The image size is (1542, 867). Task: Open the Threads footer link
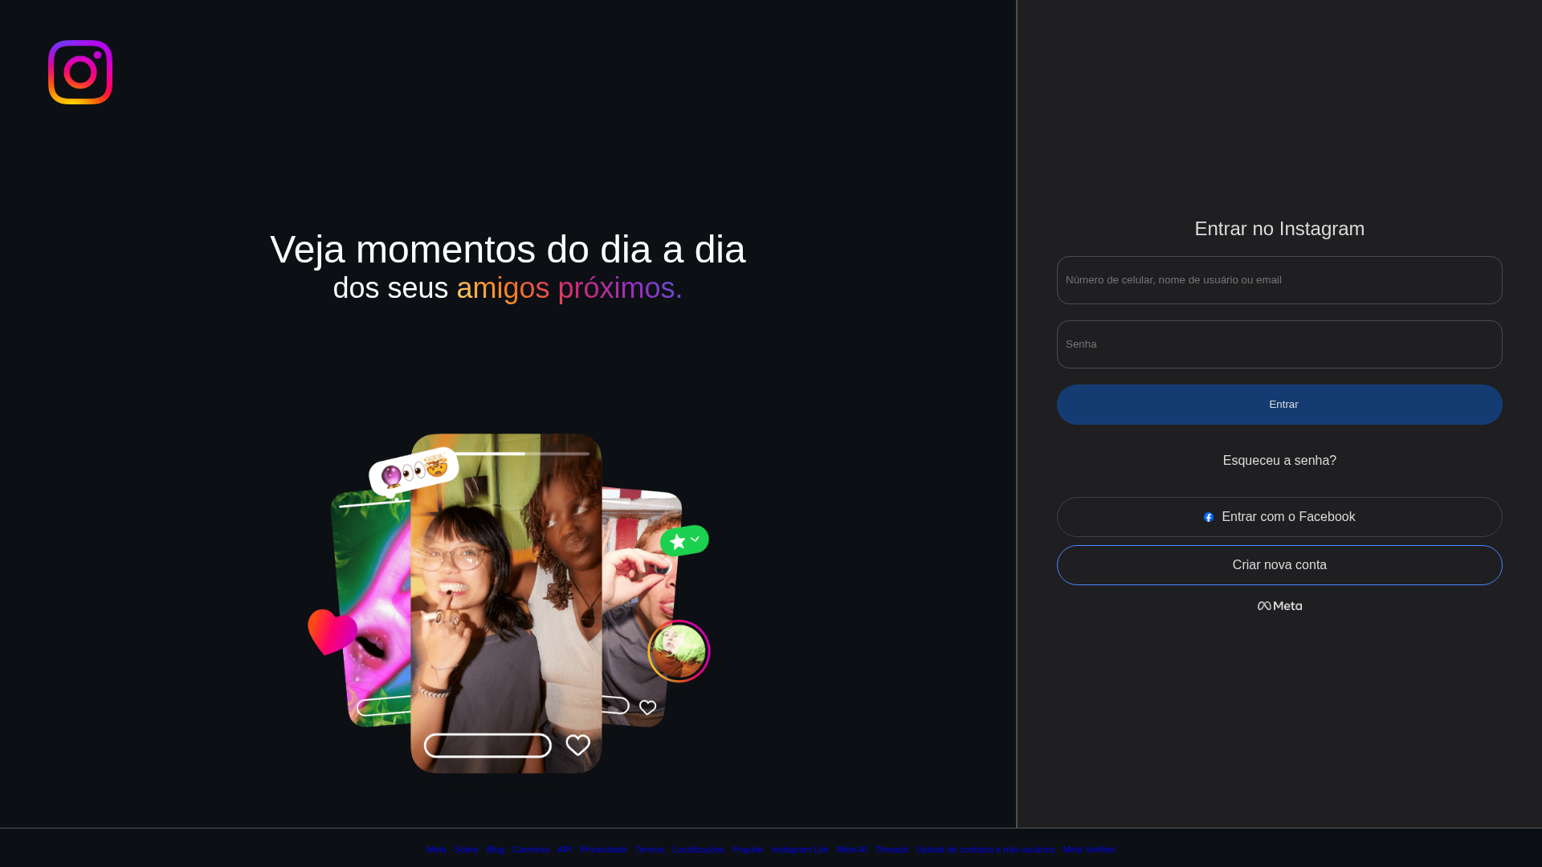tap(891, 849)
